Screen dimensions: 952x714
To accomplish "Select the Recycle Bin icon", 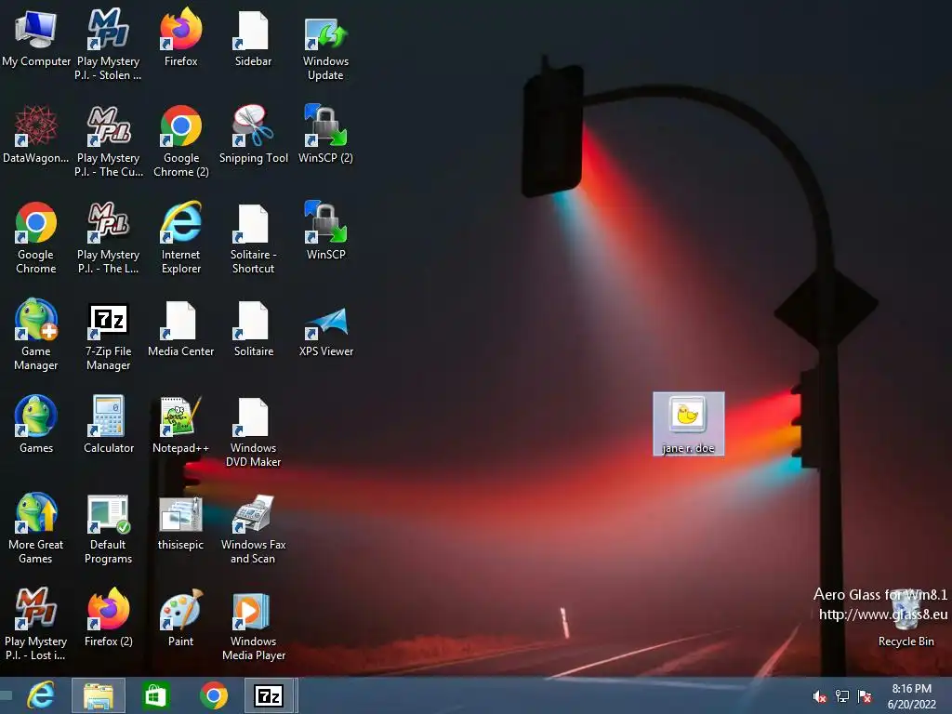I will [x=906, y=617].
